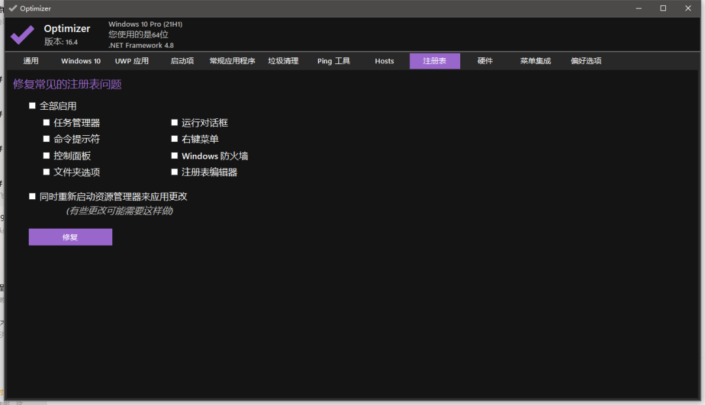This screenshot has height=405, width=705.
Task: Go to the 启动项 tab
Action: pos(182,61)
